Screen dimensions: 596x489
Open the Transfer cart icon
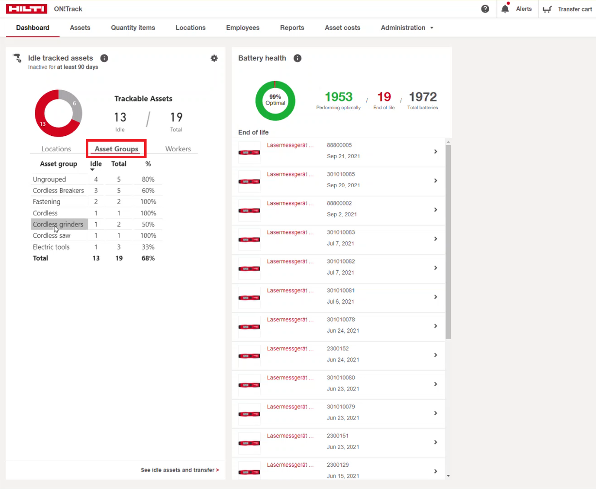click(548, 9)
